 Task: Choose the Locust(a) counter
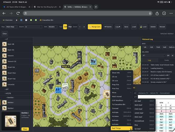pyautogui.click(x=16, y=84)
